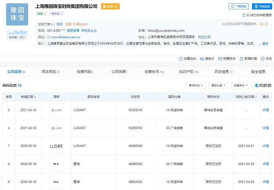This screenshot has width=274, height=190.
Task: Click 去认证 link
Action: click(x=264, y=24)
